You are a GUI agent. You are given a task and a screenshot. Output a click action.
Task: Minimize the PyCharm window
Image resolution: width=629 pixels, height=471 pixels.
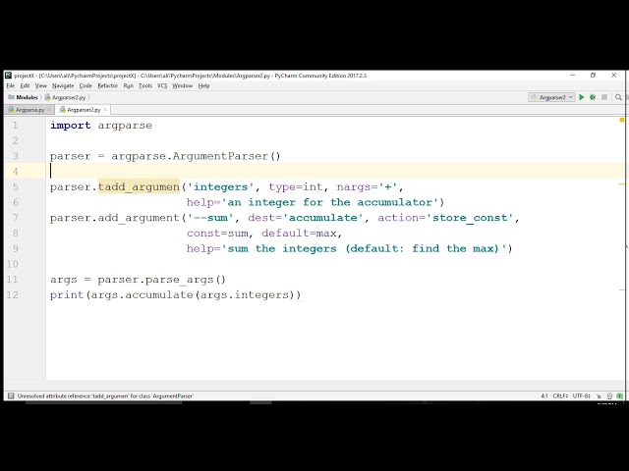pos(572,76)
